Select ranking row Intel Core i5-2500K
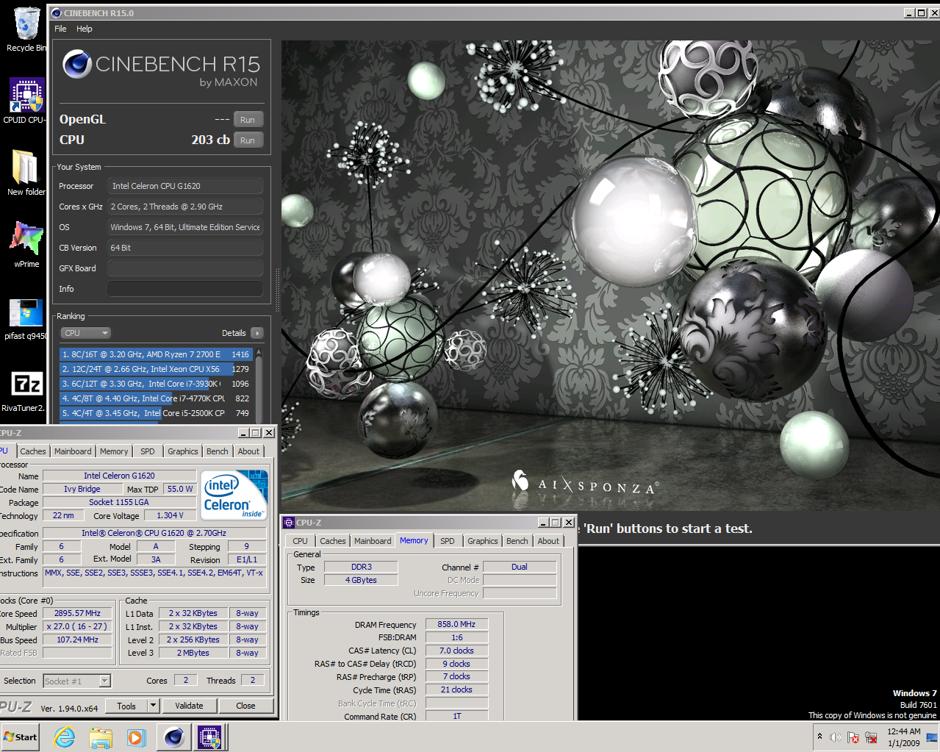Image resolution: width=940 pixels, height=752 pixels. pos(156,413)
